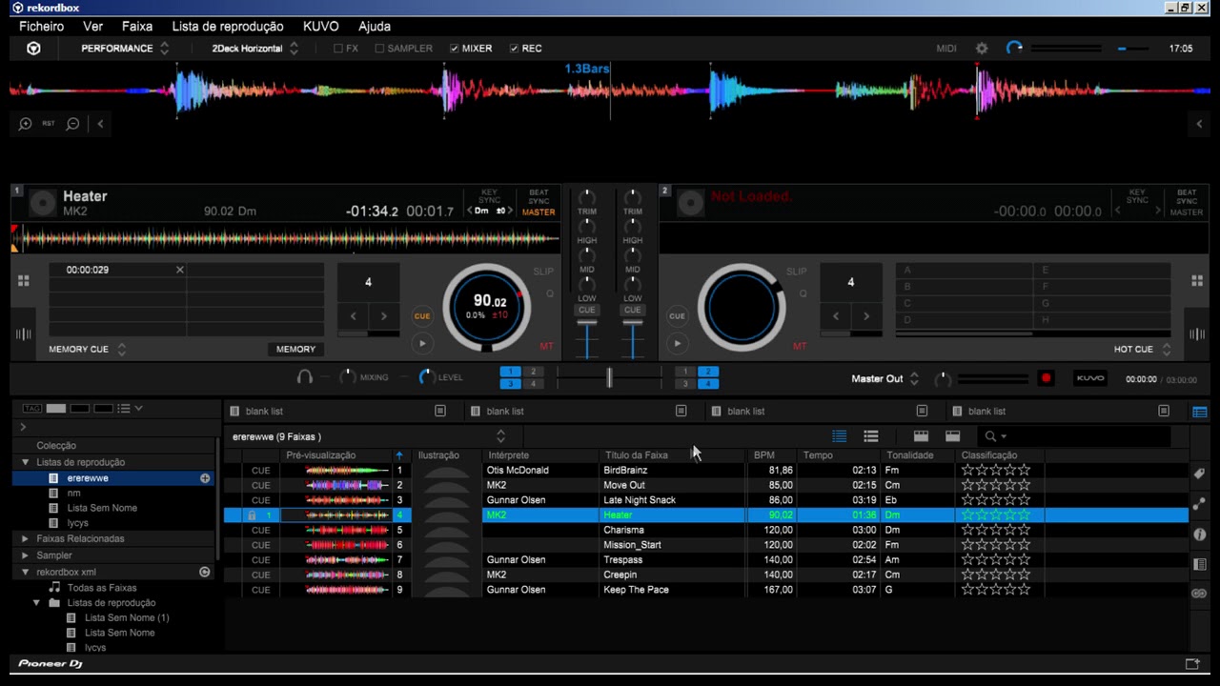
Task: Expand the Faixas Relacionadas node
Action: point(26,538)
